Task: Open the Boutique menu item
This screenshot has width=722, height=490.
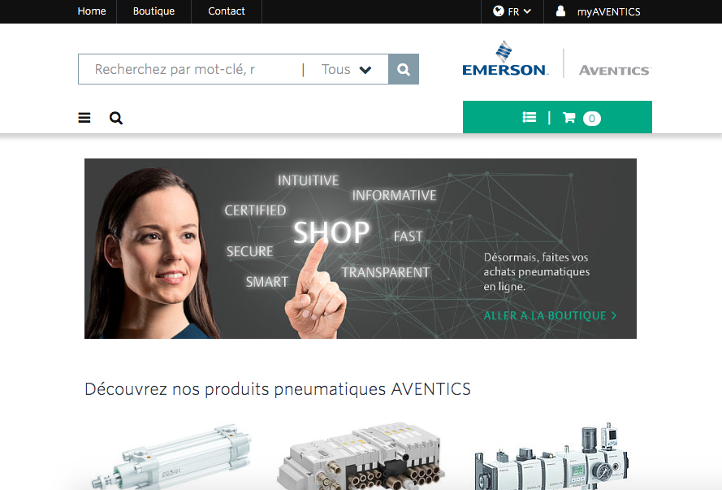Action: click(x=153, y=11)
